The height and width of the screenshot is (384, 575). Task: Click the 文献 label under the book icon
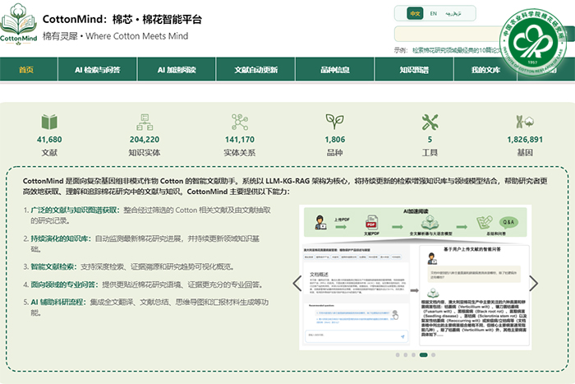coord(49,152)
